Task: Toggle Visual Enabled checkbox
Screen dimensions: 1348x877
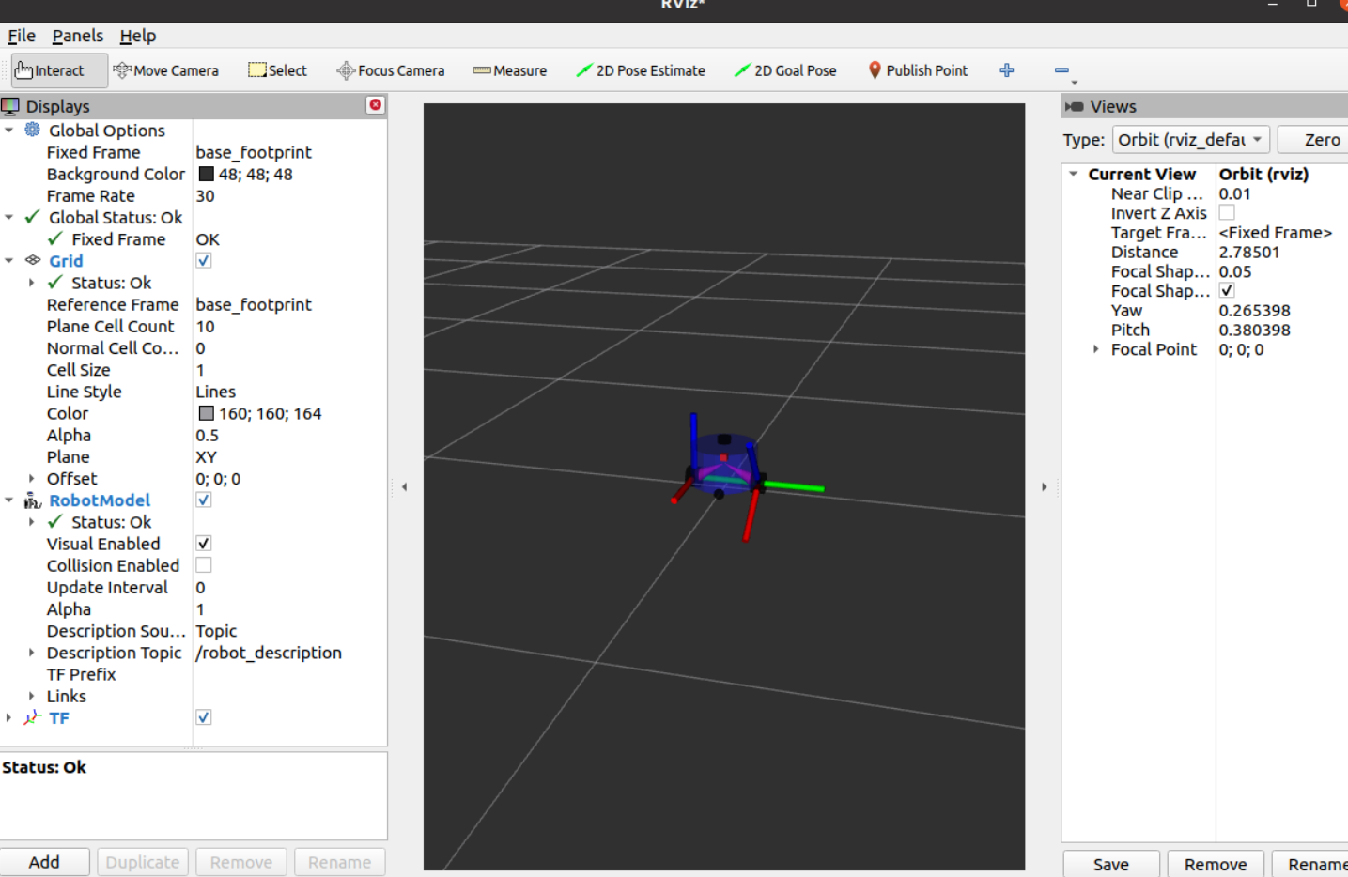Action: 204,543
